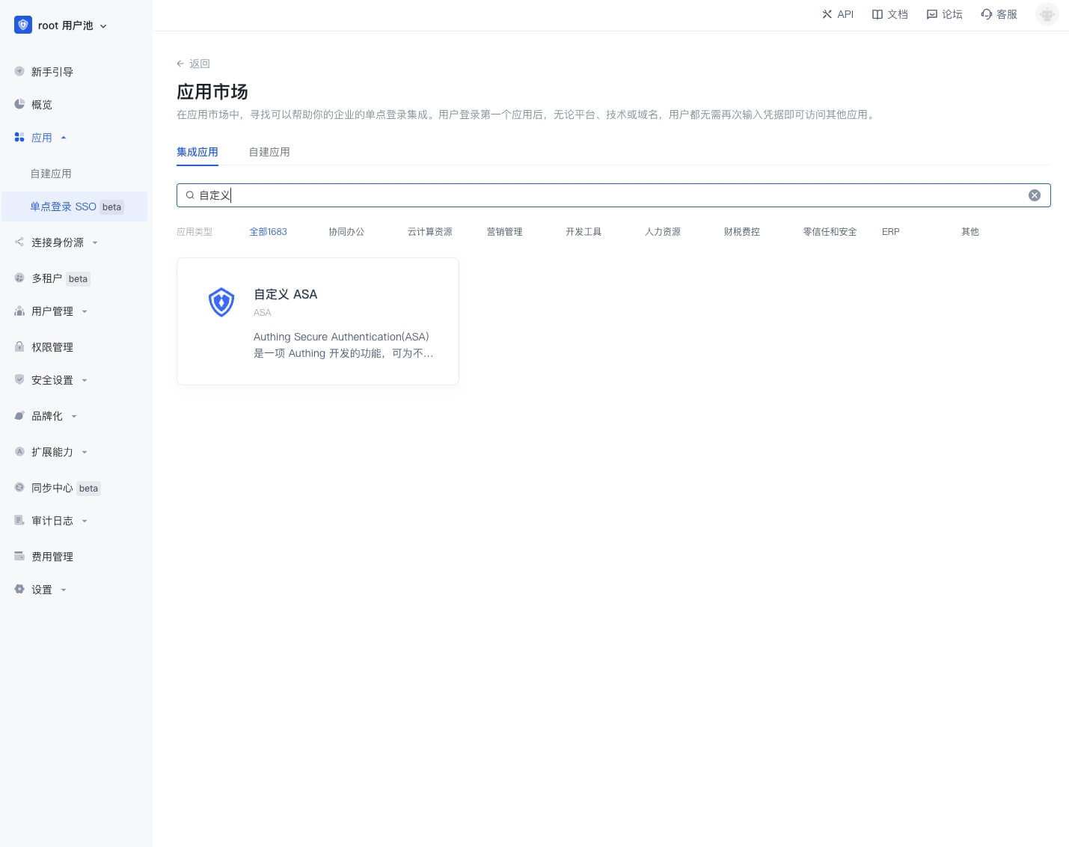Open the API link icon in header

[827, 14]
